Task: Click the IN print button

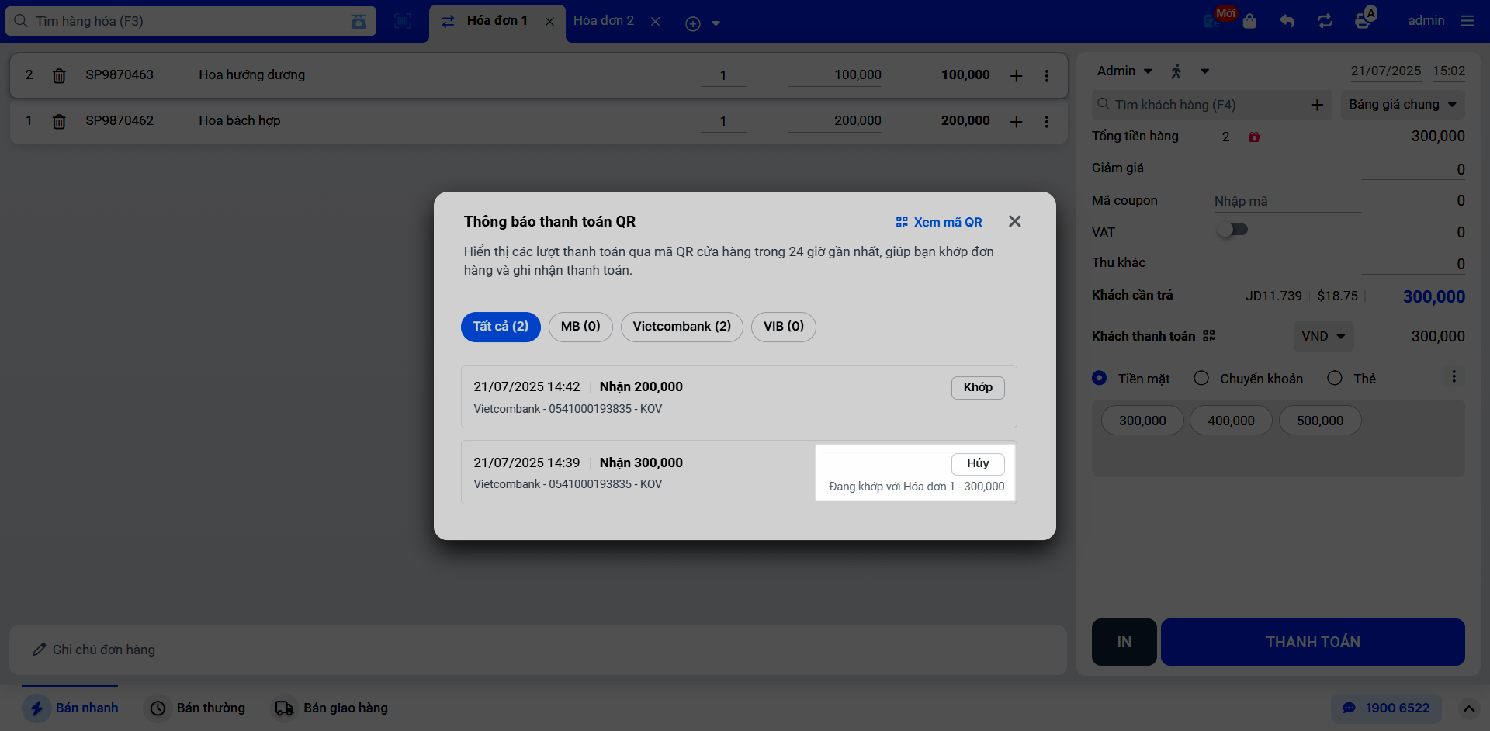Action: 1124,642
